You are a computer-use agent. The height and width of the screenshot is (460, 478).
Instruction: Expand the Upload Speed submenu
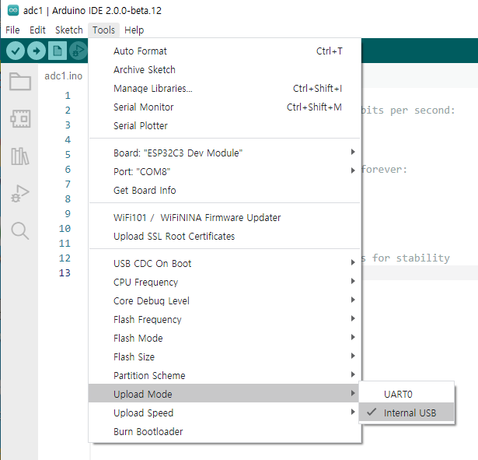click(x=225, y=413)
